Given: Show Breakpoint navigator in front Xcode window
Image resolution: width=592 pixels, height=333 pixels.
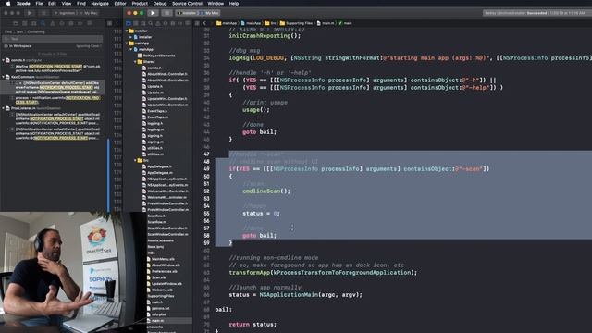Looking at the screenshot, I should 180,23.
